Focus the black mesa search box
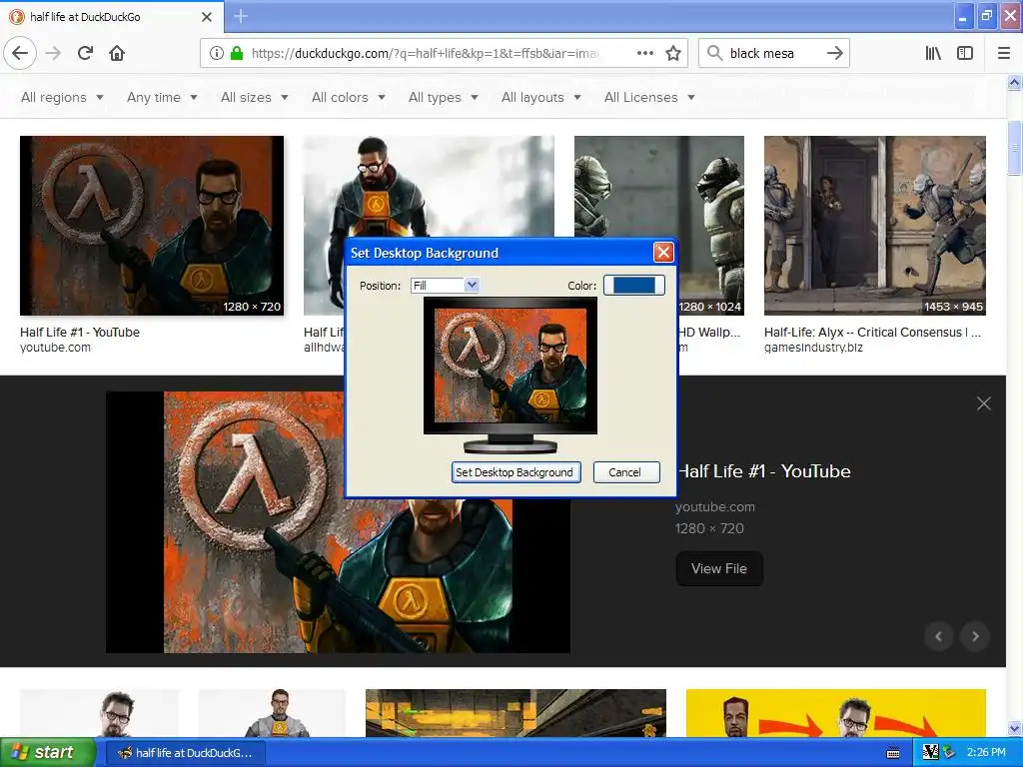Image resolution: width=1023 pixels, height=767 pixels. (773, 53)
